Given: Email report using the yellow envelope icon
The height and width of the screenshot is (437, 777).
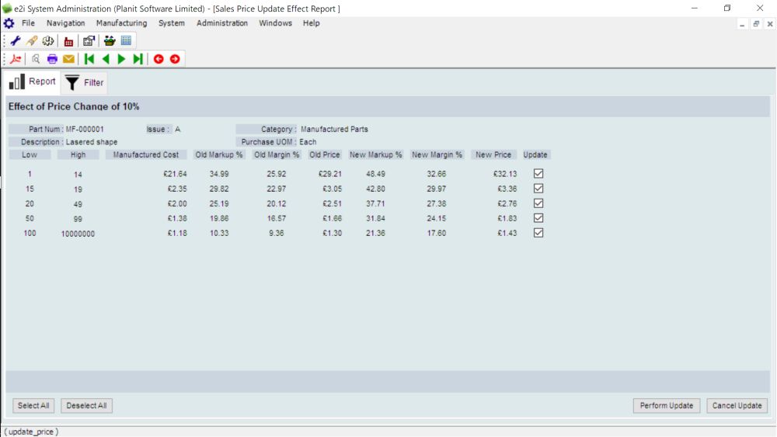Looking at the screenshot, I should coord(69,59).
